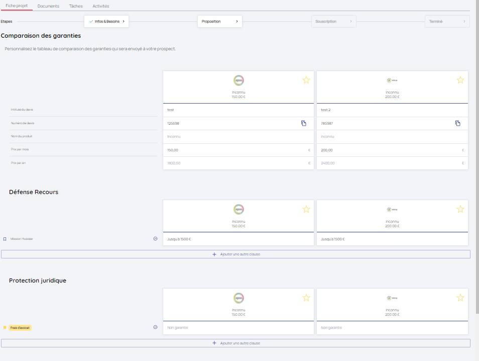Expand the Proposition step chevron

236,22
